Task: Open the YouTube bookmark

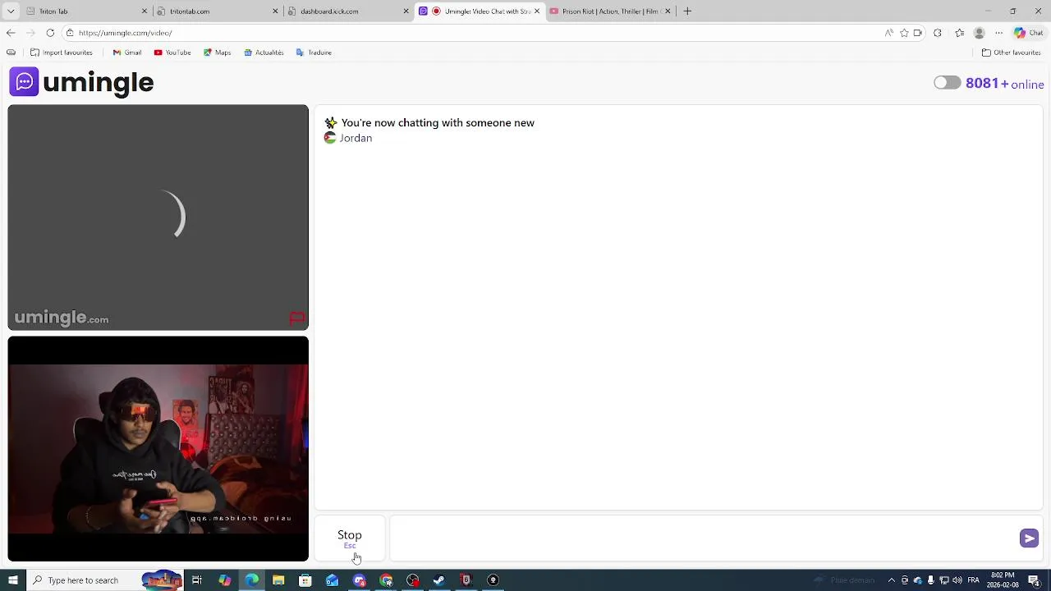Action: click(x=172, y=53)
